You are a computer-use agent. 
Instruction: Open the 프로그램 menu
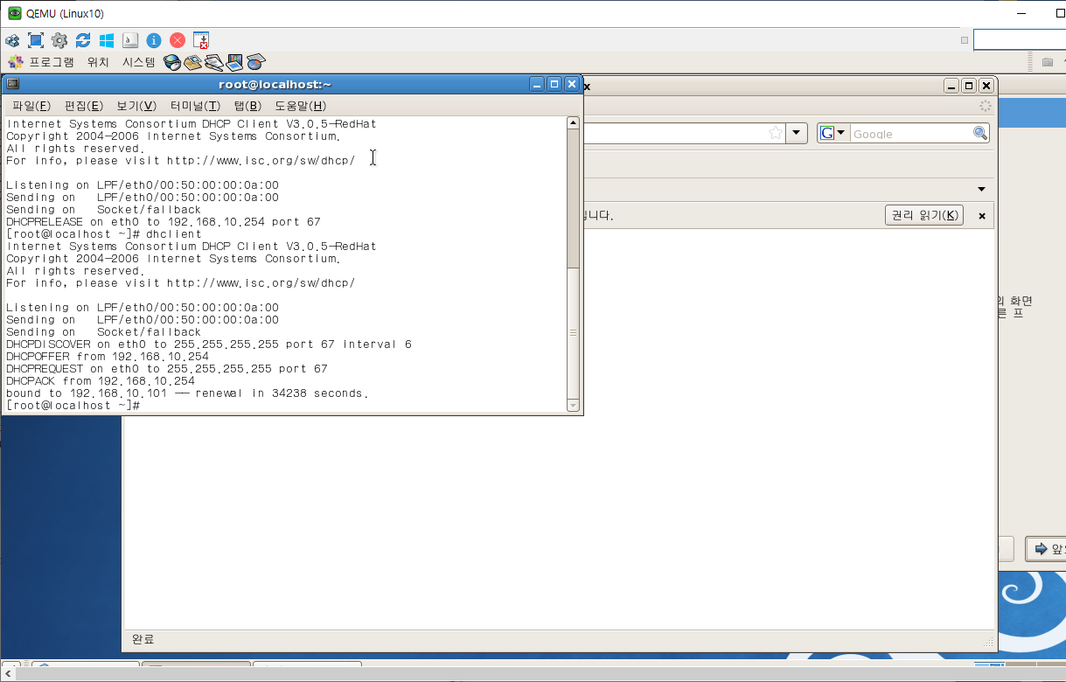point(52,62)
